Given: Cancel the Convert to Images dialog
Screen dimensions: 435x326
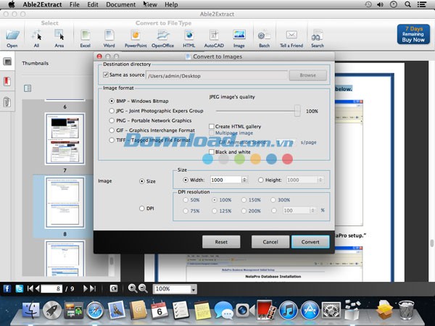Looking at the screenshot, I should (270, 242).
